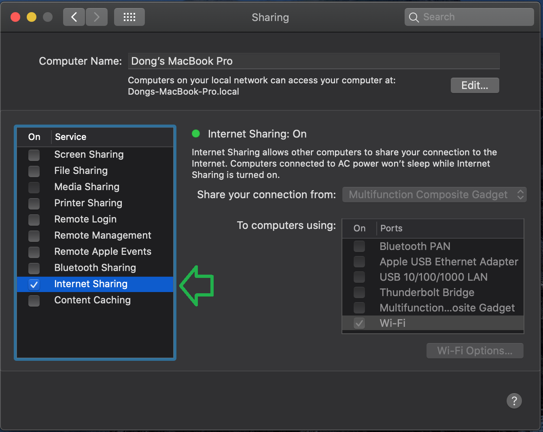543x432 pixels.
Task: Select Remote Management service row
Action: click(x=95, y=235)
